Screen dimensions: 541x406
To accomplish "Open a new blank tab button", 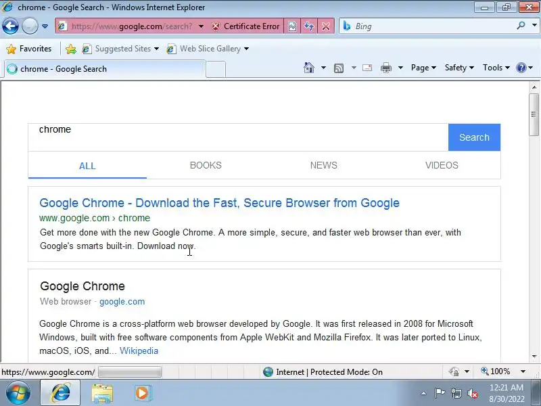I will (216, 70).
